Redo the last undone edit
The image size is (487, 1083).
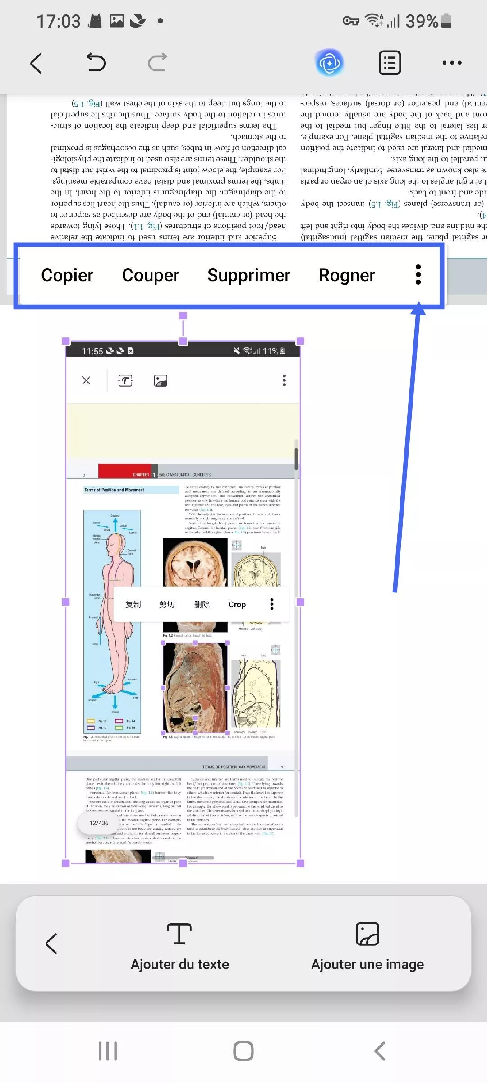pos(157,62)
